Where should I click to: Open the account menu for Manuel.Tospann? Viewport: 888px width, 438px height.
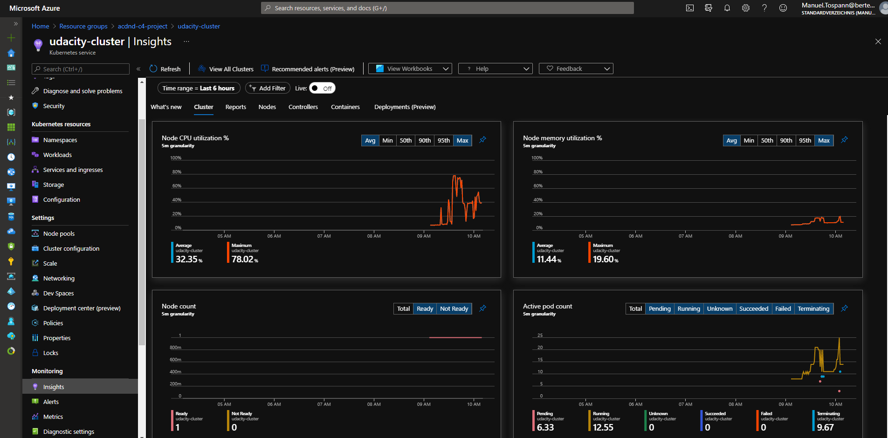[x=843, y=8]
